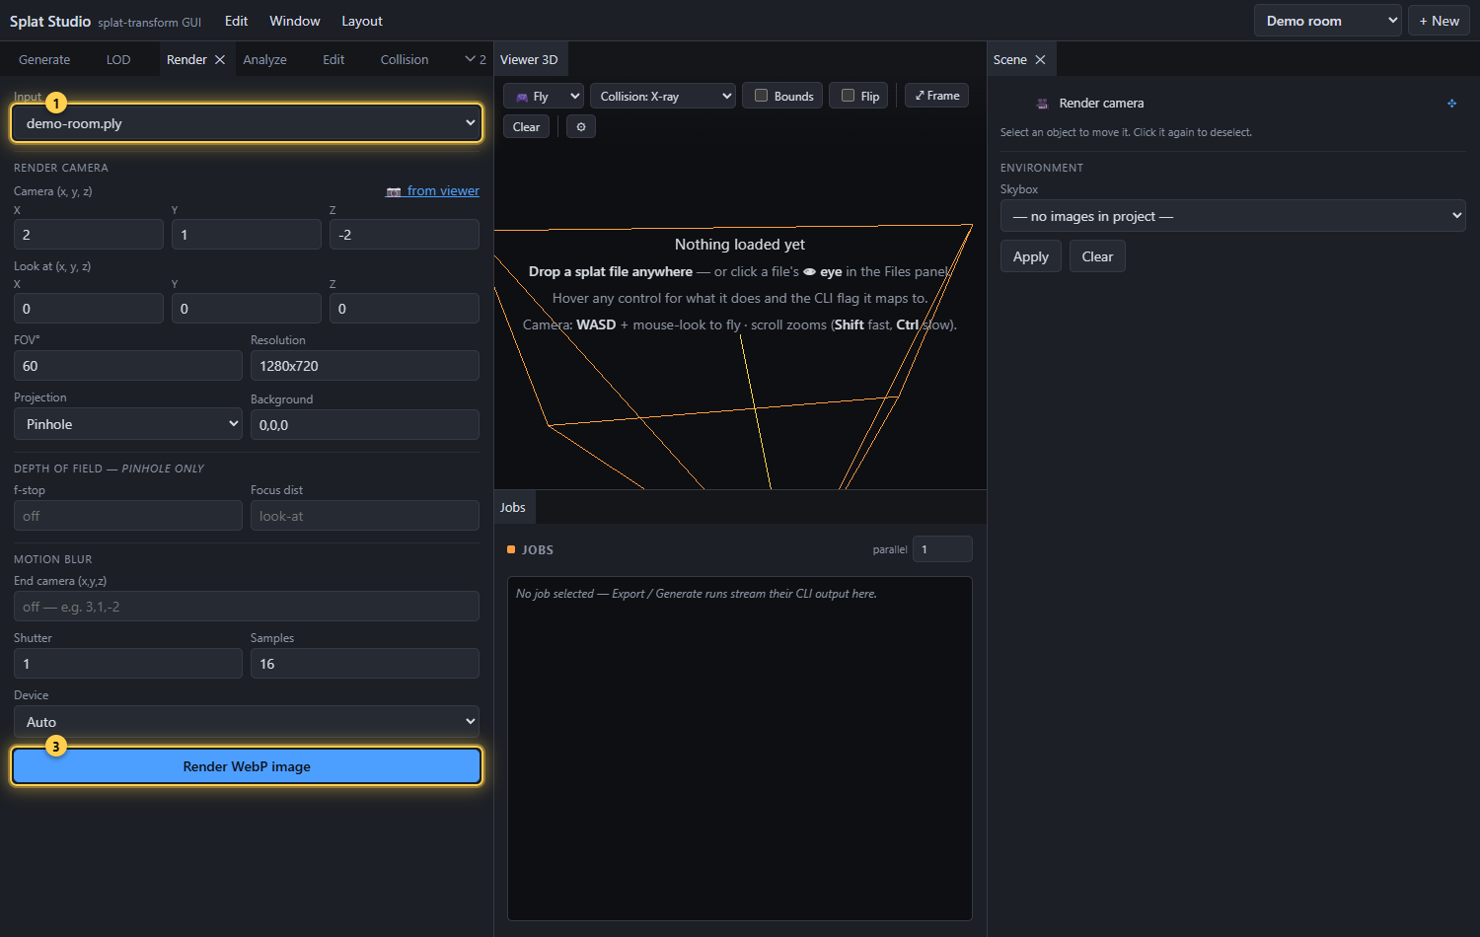The width and height of the screenshot is (1480, 937).
Task: Click the Focus dist field
Action: click(365, 516)
